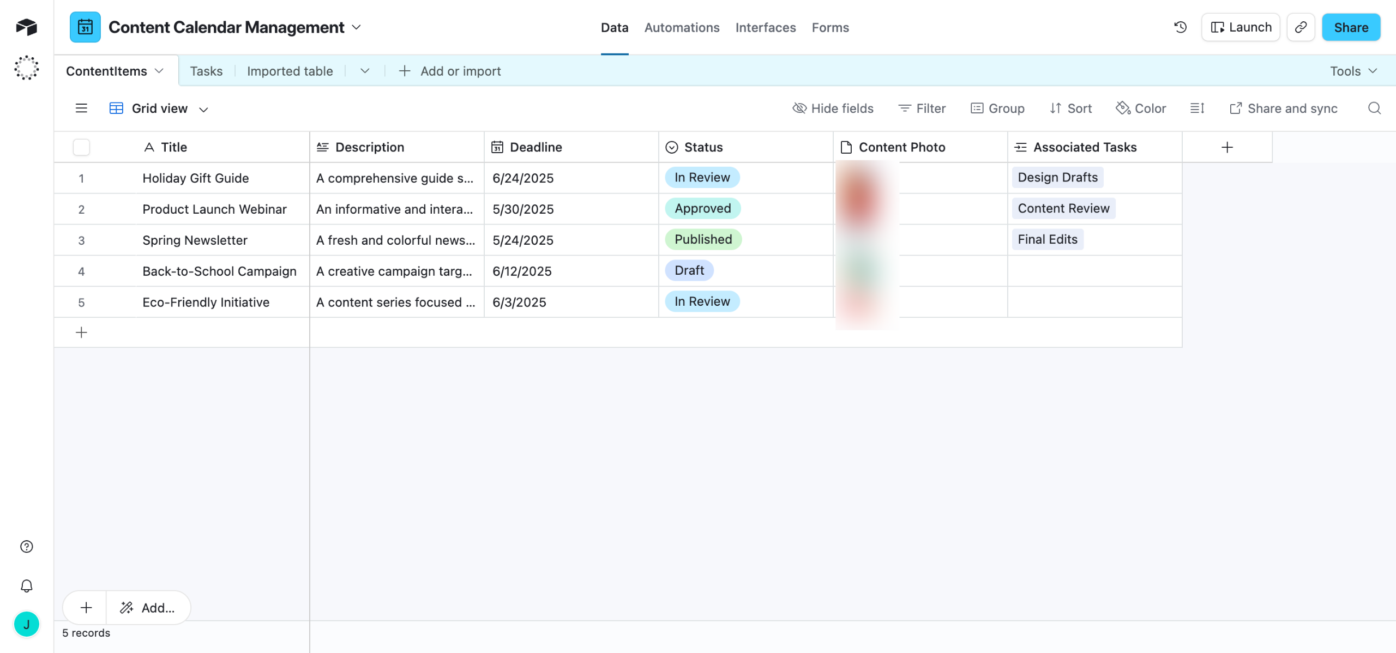
Task: Open the search magnifier icon
Action: [1374, 108]
